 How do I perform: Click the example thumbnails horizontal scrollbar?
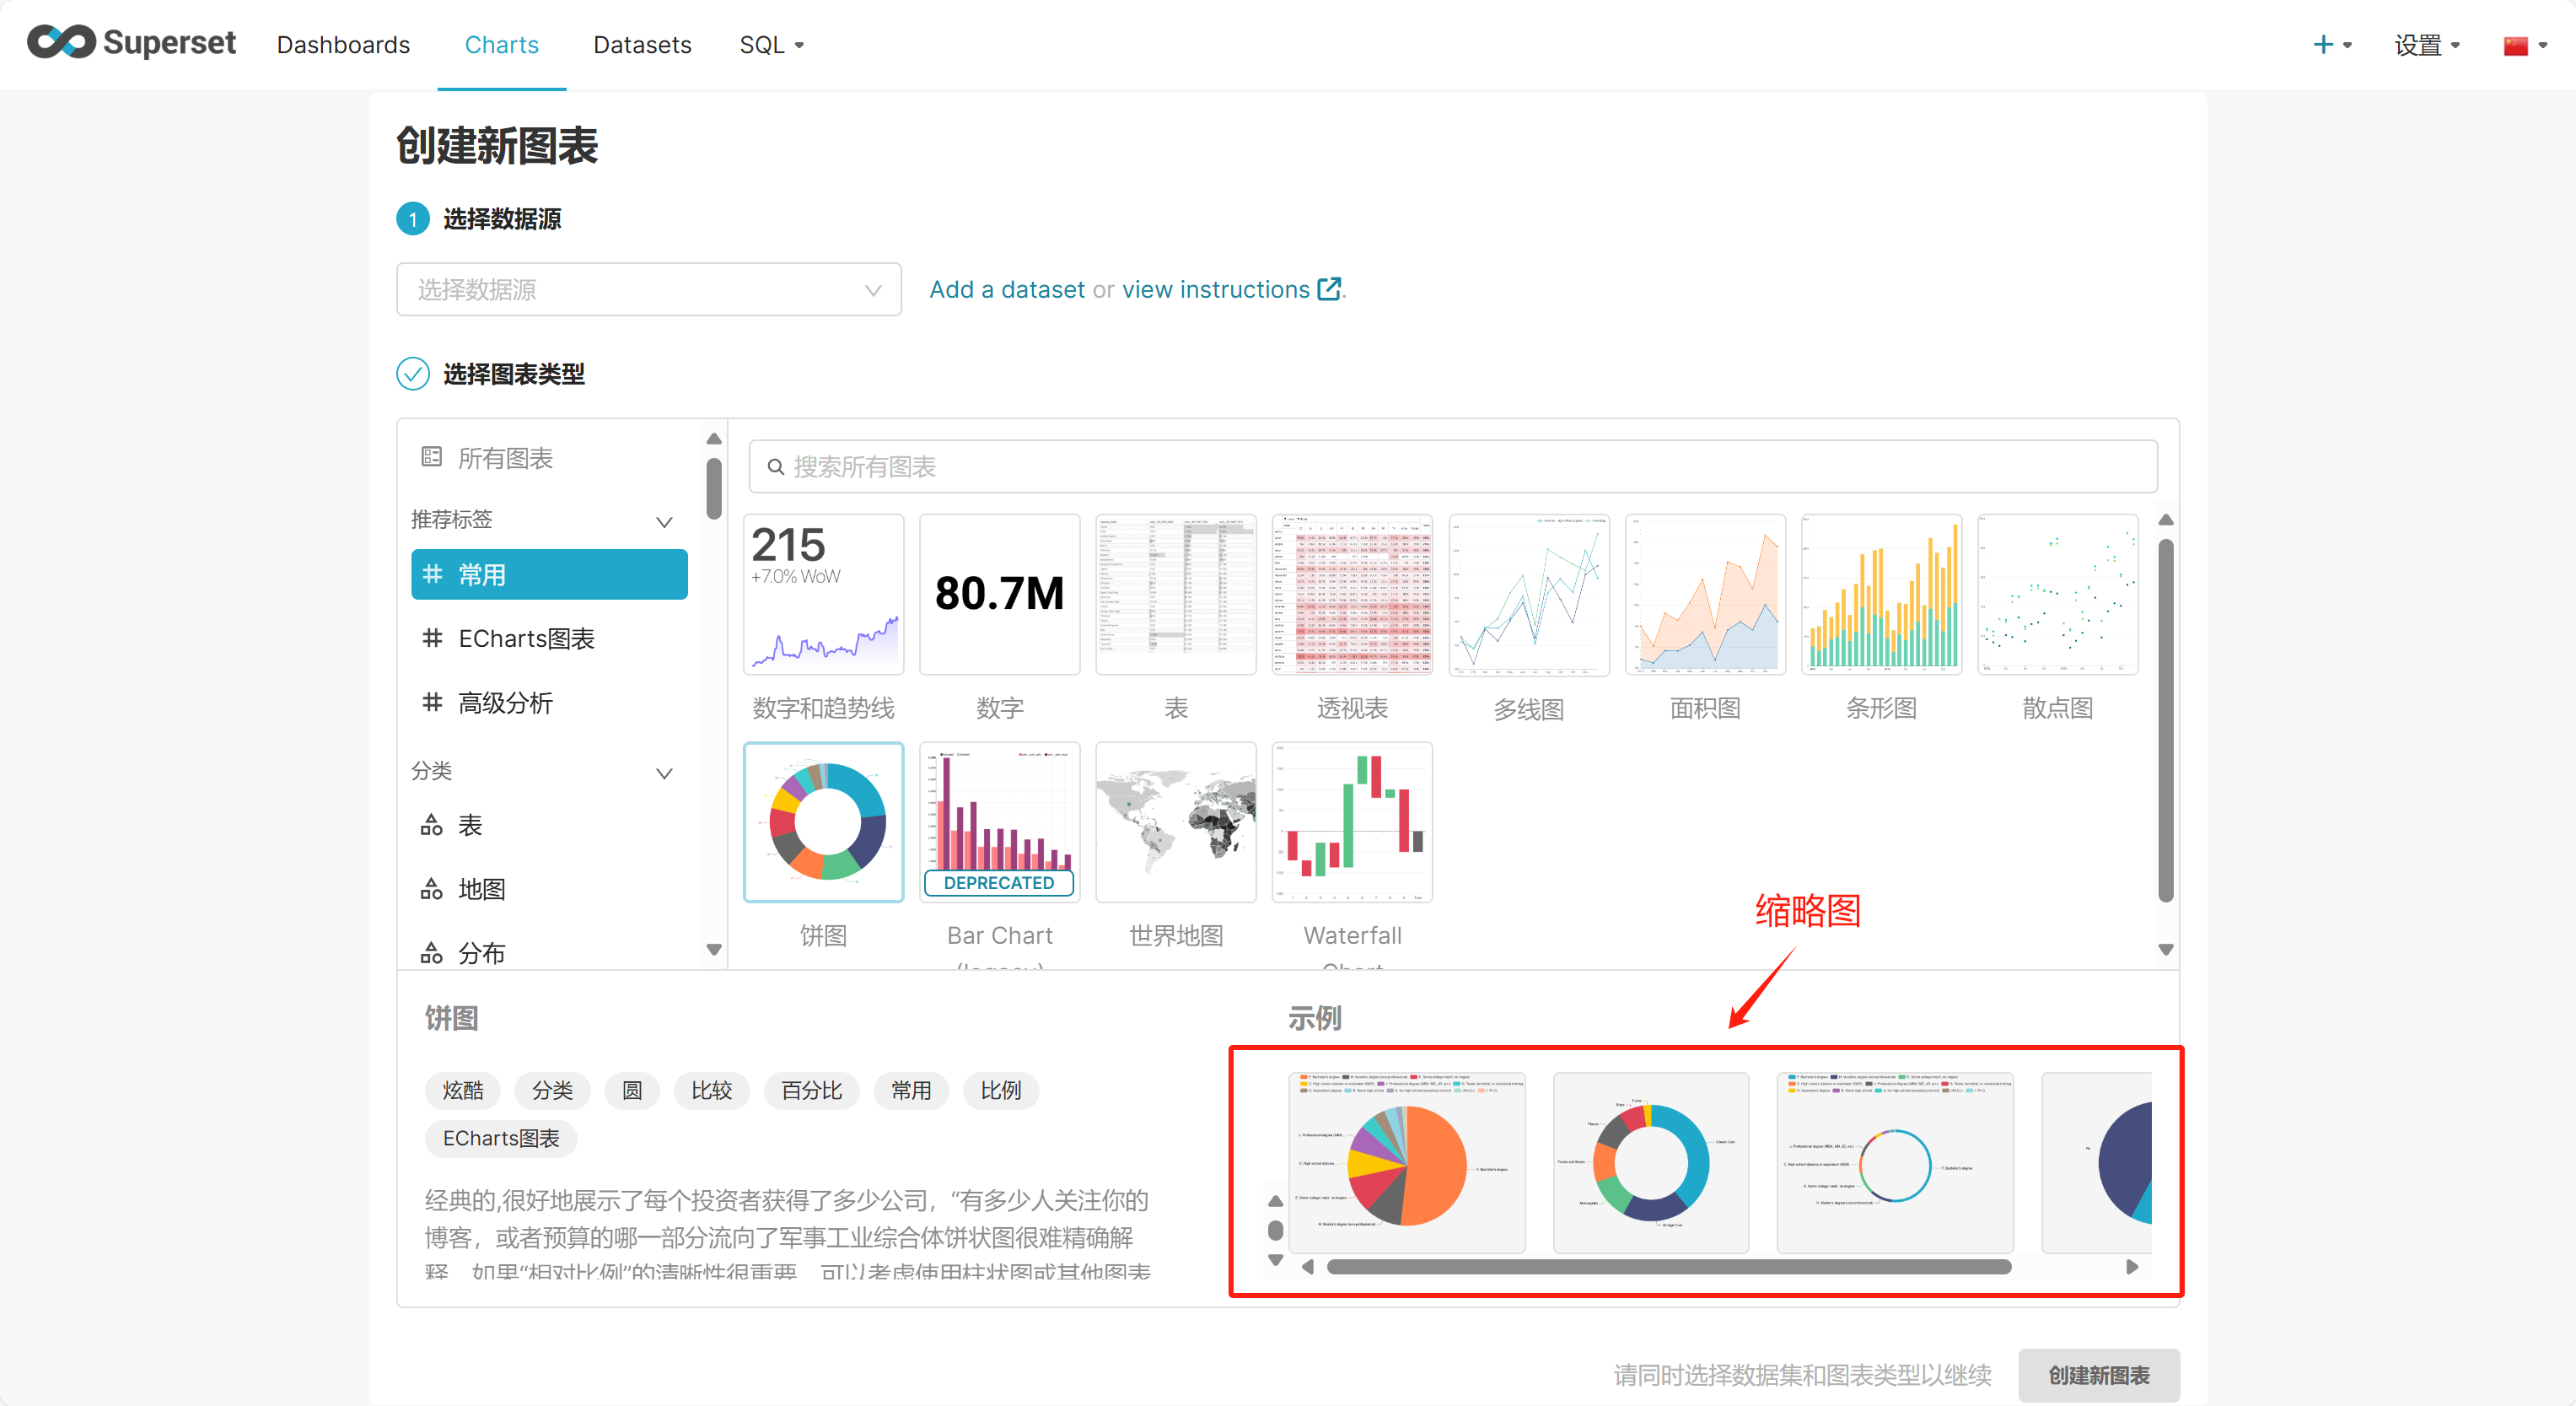click(1668, 1267)
